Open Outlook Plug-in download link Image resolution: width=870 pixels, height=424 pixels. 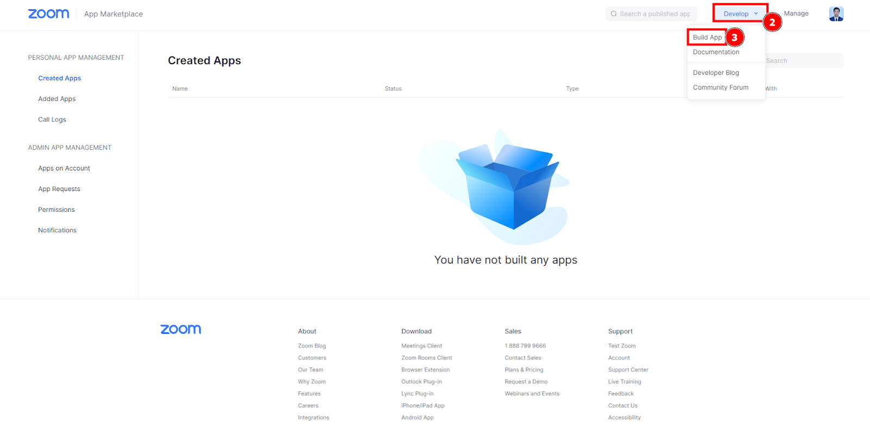coord(421,382)
